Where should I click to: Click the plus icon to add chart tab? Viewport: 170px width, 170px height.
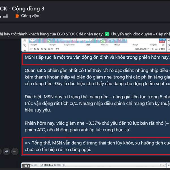[161, 165]
